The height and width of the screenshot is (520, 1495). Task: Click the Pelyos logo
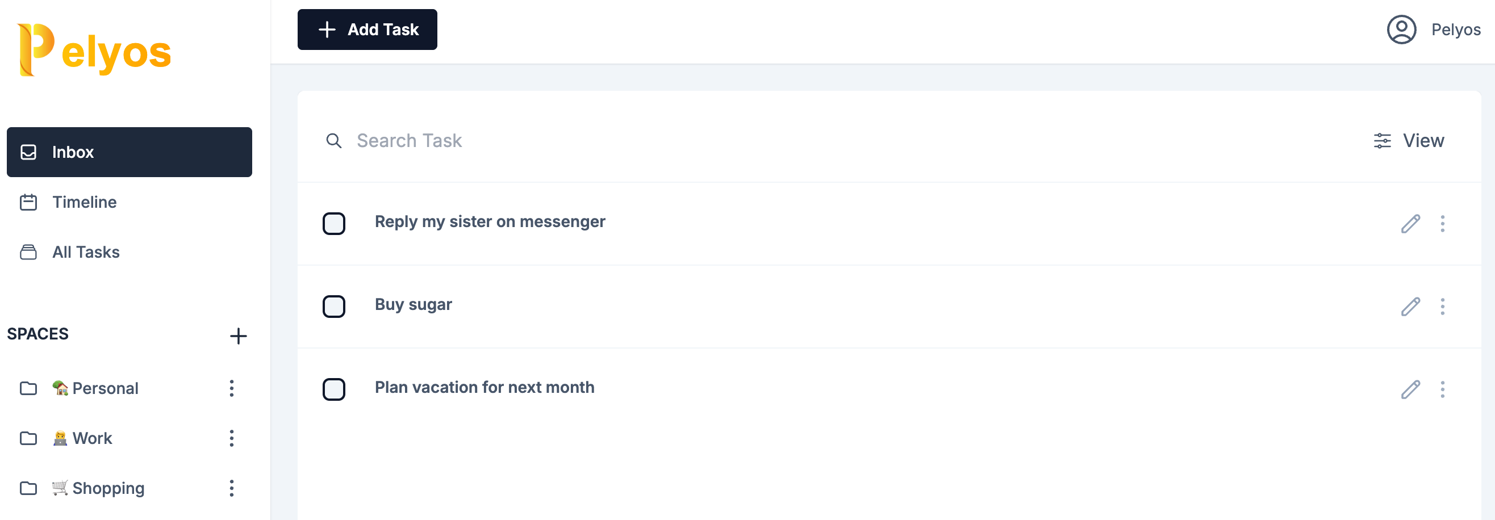(x=95, y=50)
